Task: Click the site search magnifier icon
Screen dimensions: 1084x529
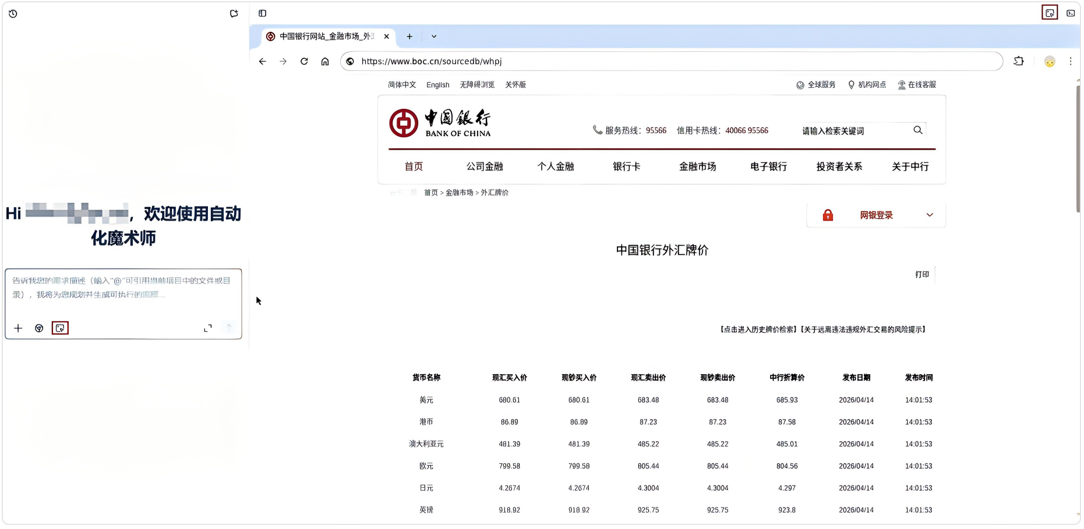Action: 918,130
